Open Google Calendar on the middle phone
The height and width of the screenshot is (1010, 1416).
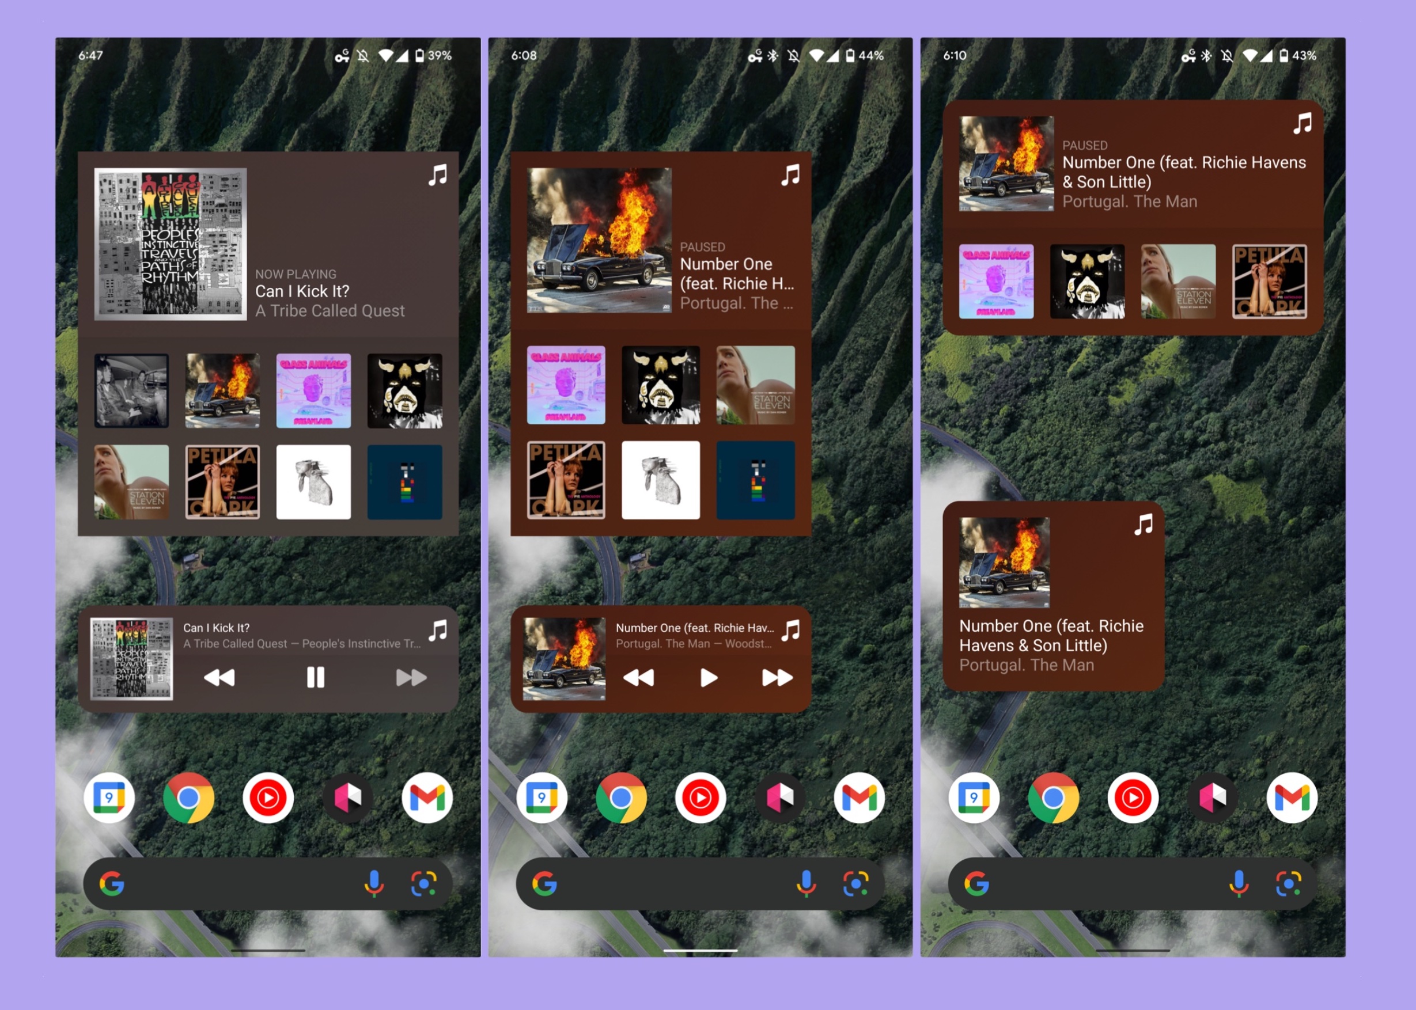click(x=542, y=798)
